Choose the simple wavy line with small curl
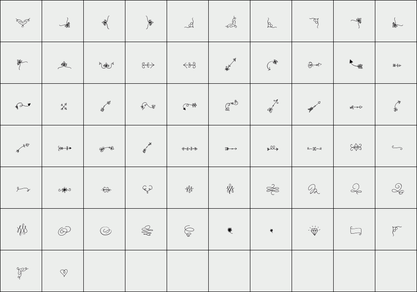 click(397, 148)
